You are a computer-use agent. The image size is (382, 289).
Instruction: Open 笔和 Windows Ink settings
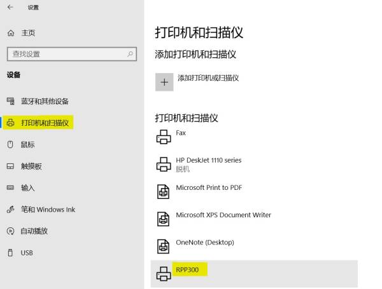(x=48, y=210)
